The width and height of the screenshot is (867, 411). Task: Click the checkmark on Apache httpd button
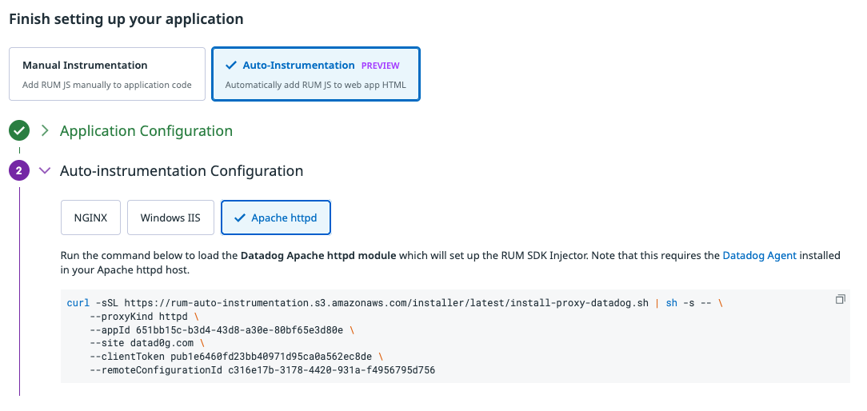click(x=239, y=218)
